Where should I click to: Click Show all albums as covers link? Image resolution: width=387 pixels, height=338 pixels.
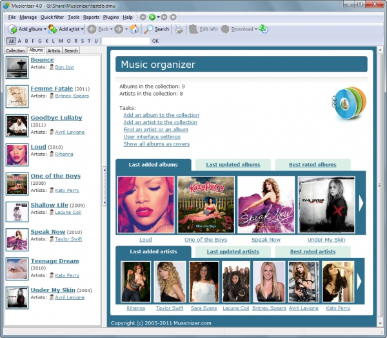point(157,144)
